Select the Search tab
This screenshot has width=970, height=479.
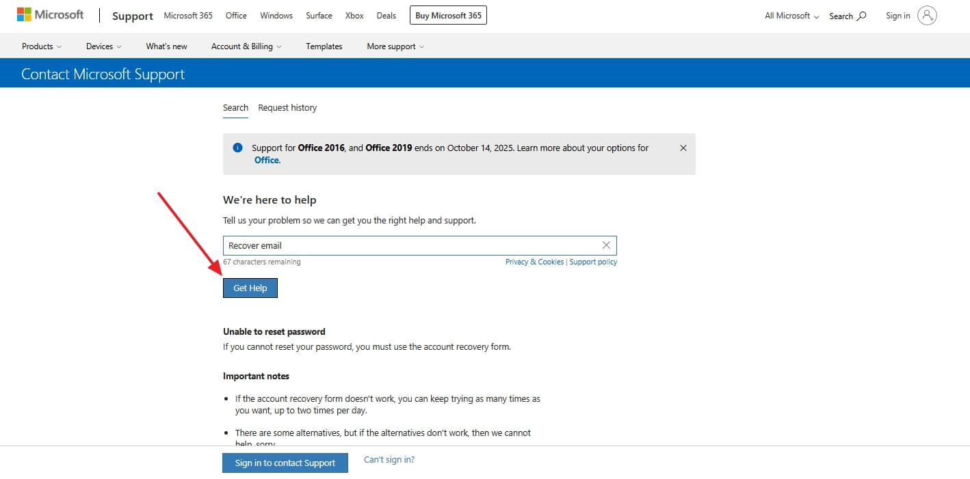point(235,107)
